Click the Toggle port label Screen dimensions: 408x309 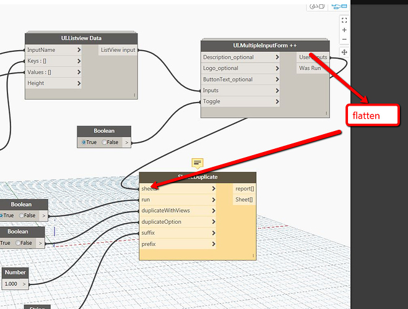click(212, 101)
